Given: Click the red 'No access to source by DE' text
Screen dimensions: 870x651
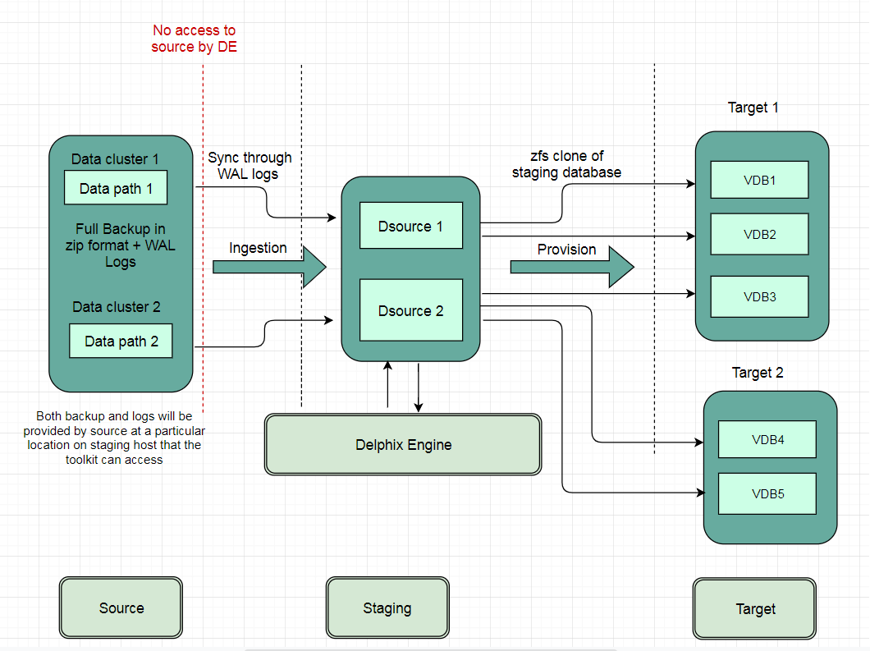Looking at the screenshot, I should click(194, 39).
